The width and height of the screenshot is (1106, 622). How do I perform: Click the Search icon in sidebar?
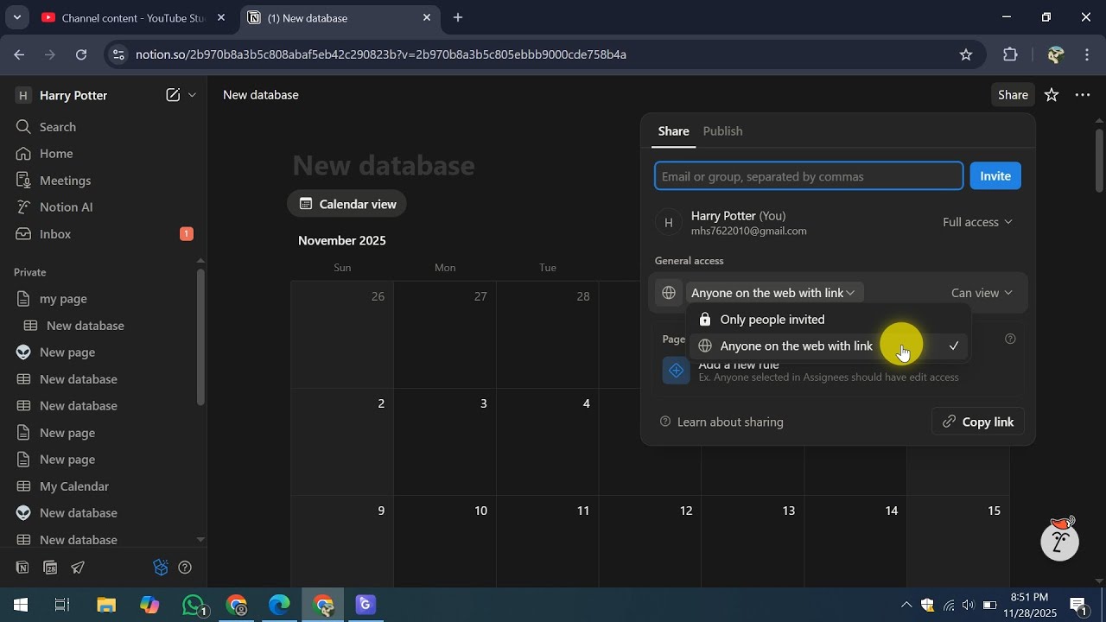(23, 127)
